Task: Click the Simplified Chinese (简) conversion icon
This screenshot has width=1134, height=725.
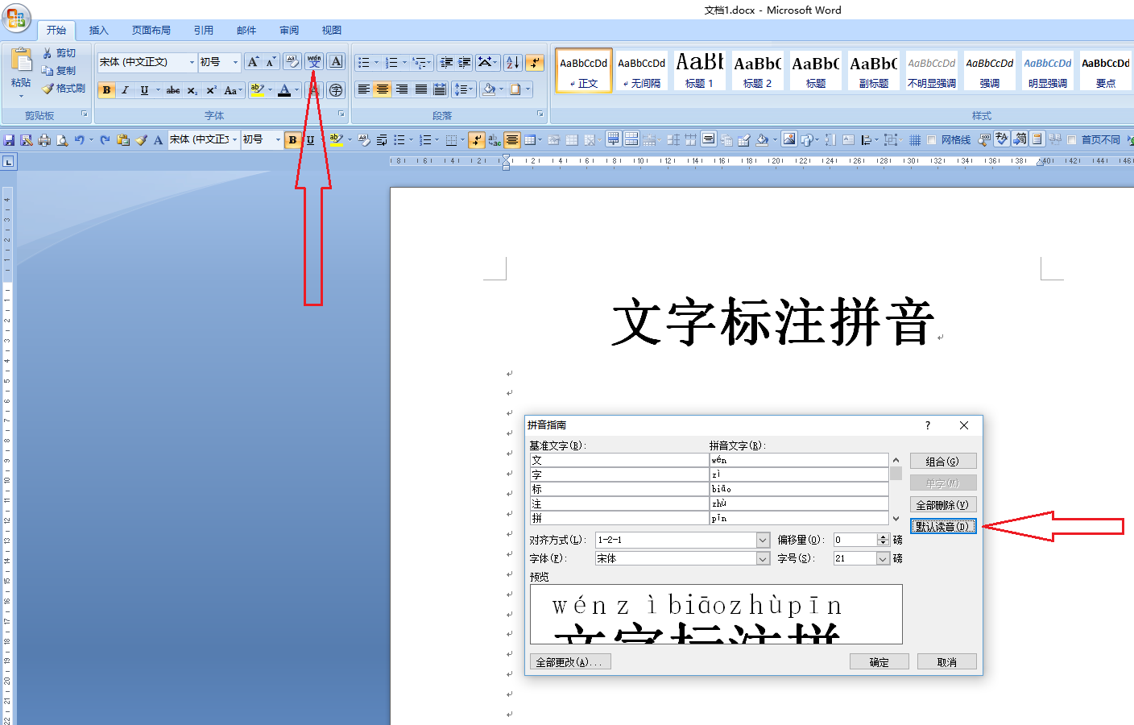Action: (1020, 139)
